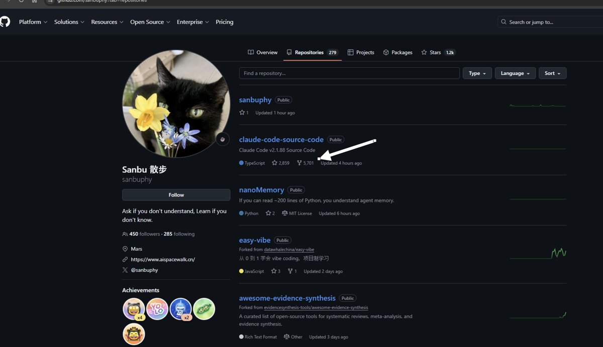Go to the Pricing page
The height and width of the screenshot is (347, 603).
point(225,22)
